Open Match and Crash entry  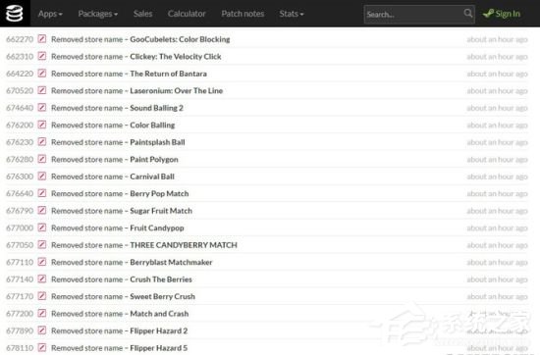[159, 314]
